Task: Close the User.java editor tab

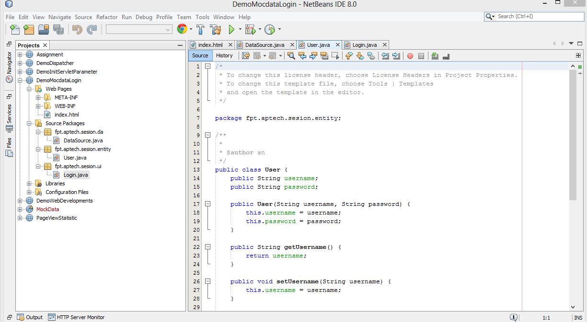Action: tap(338, 45)
